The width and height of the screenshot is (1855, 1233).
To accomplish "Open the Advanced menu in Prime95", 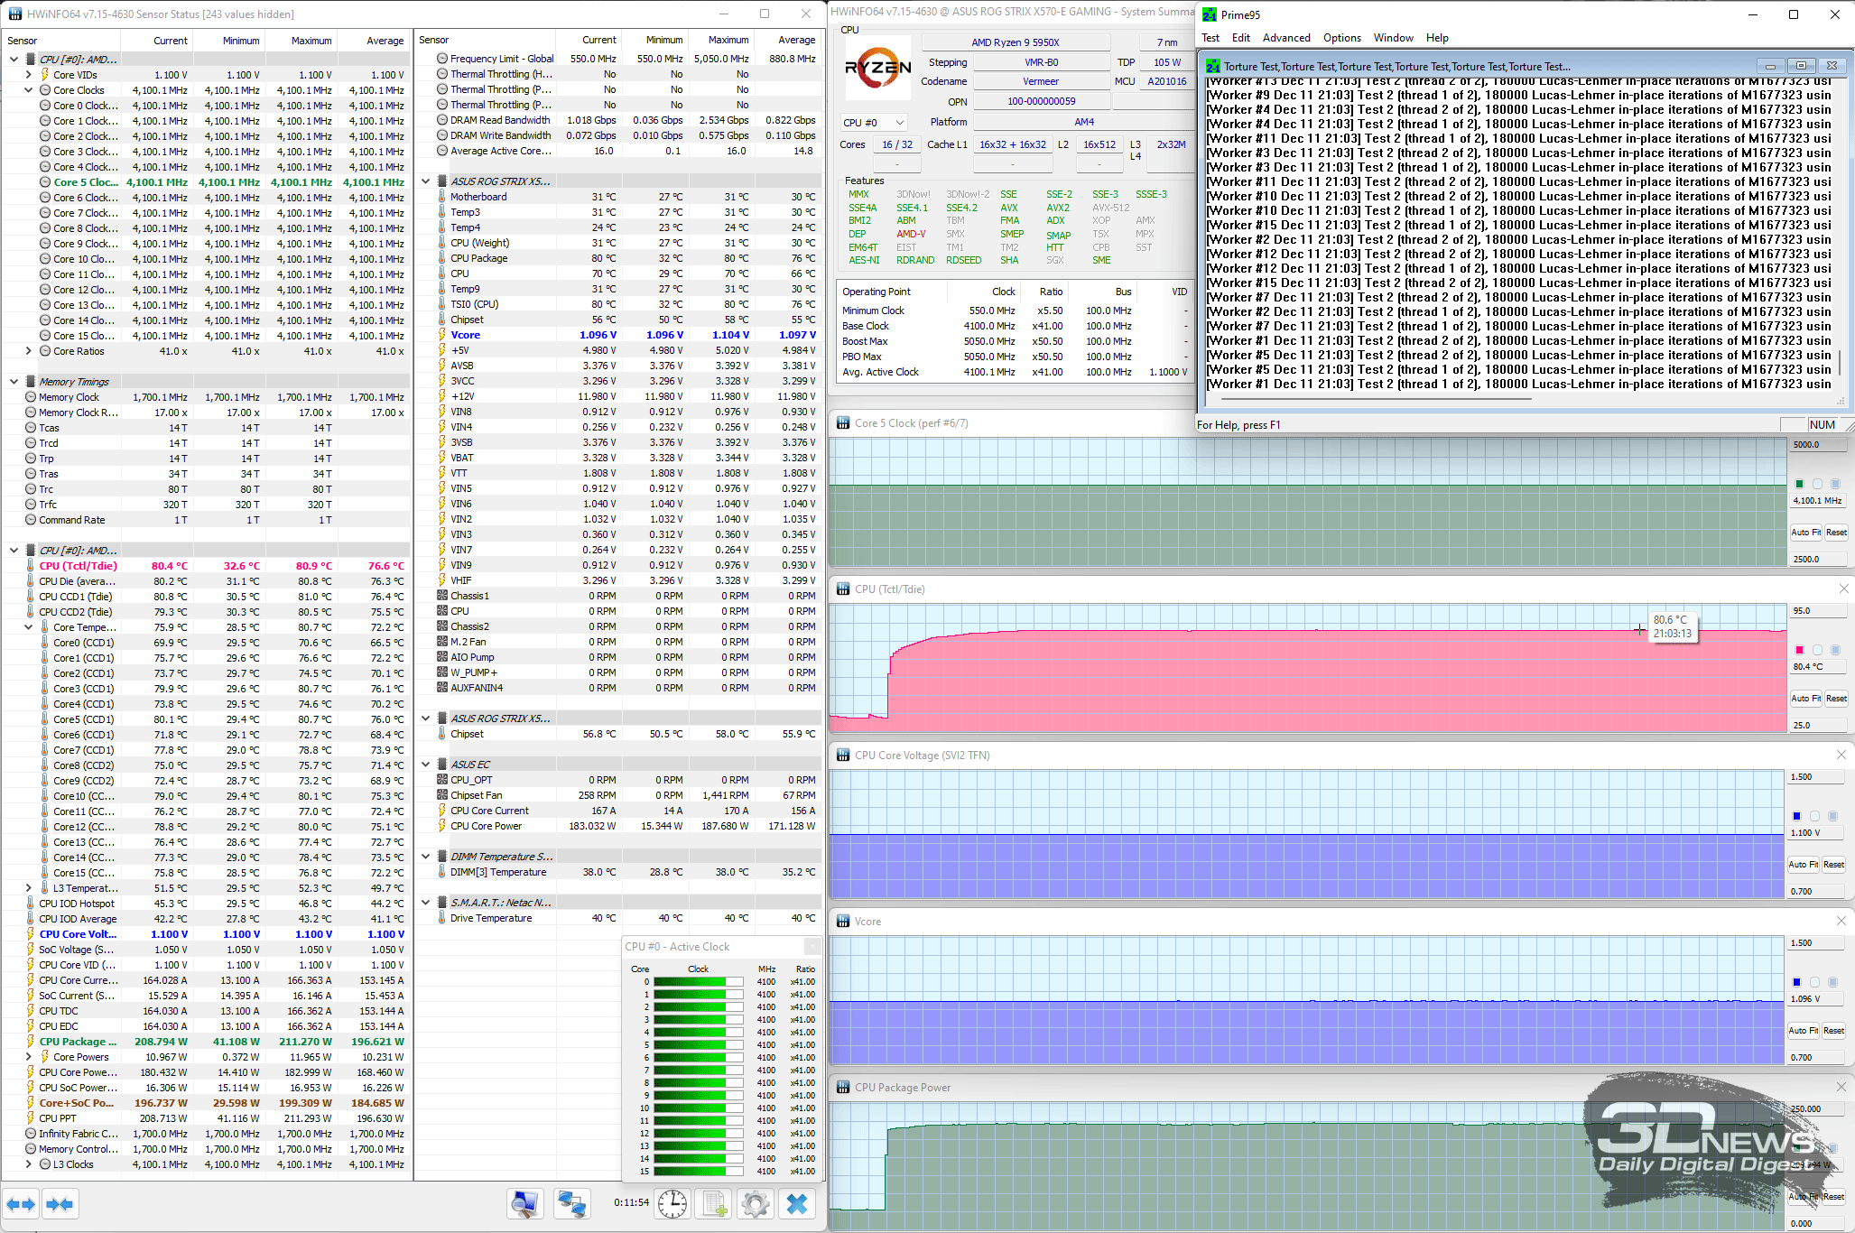I will coord(1286,38).
